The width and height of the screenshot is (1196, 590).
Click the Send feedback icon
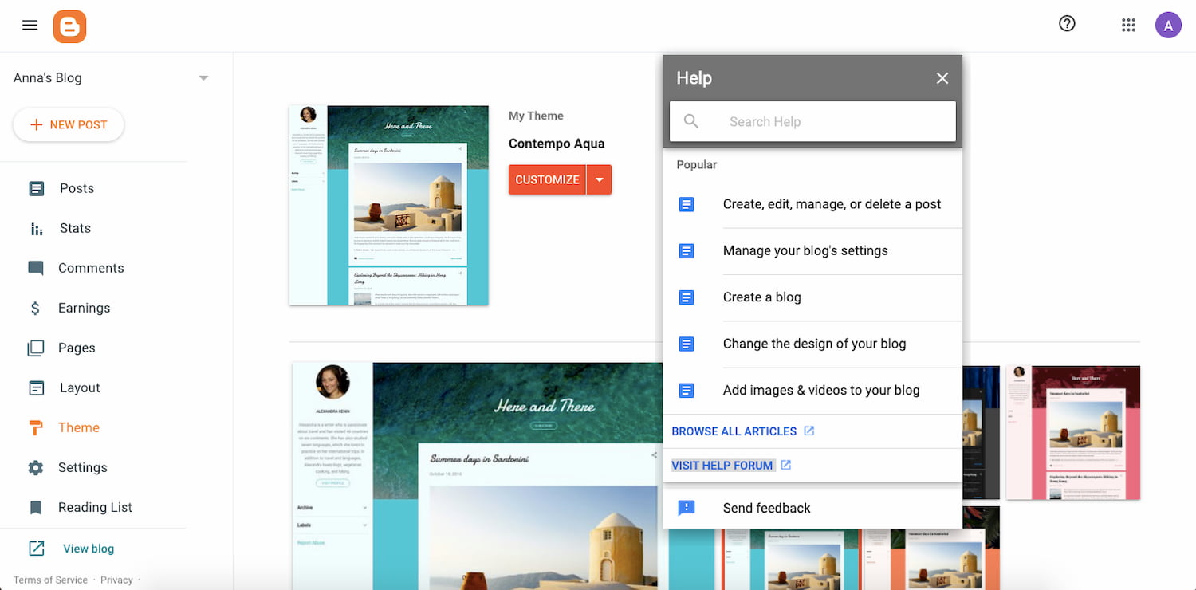pos(687,508)
